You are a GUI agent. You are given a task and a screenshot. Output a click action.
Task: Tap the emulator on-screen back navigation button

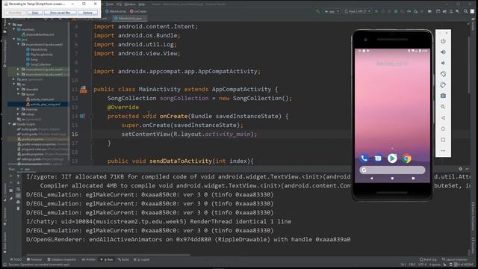click(372, 178)
